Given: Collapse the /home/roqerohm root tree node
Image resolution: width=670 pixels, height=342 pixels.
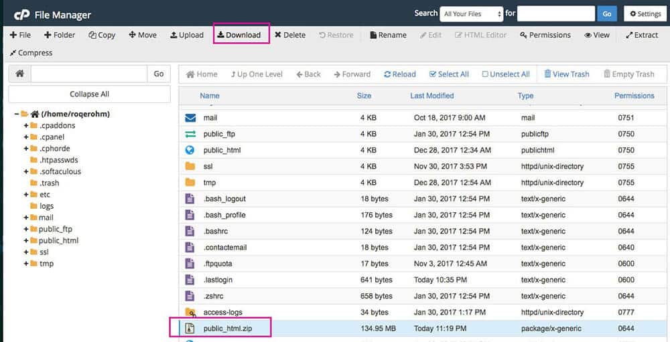Looking at the screenshot, I should pyautogui.click(x=16, y=114).
